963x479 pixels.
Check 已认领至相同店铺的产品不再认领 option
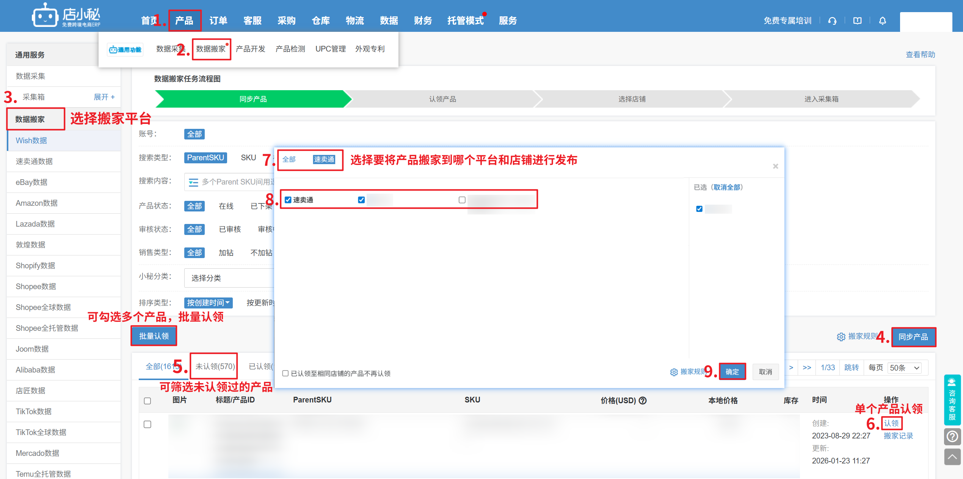285,373
